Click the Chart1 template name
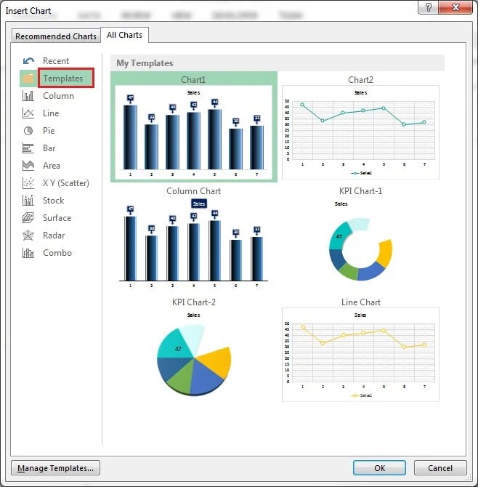 pyautogui.click(x=193, y=80)
